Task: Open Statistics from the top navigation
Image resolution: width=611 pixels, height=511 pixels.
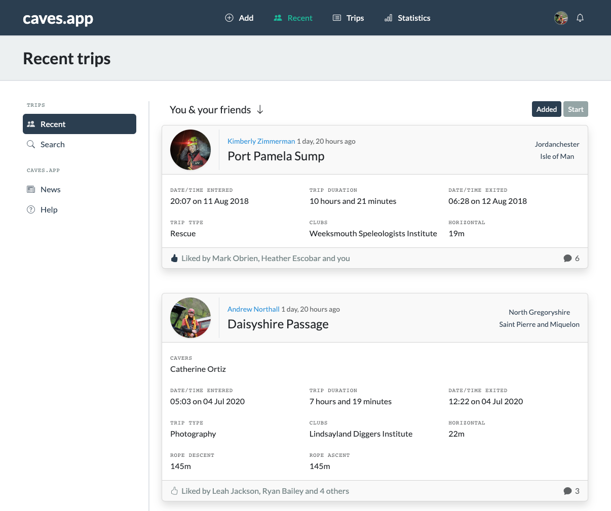Action: tap(407, 18)
